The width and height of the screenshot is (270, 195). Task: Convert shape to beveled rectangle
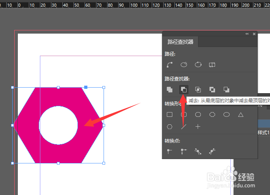(198, 114)
